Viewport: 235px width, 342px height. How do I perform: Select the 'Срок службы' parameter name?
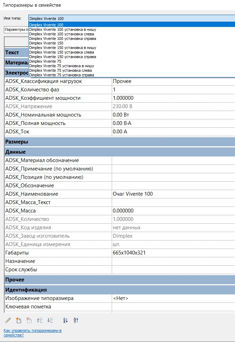pos(21,270)
